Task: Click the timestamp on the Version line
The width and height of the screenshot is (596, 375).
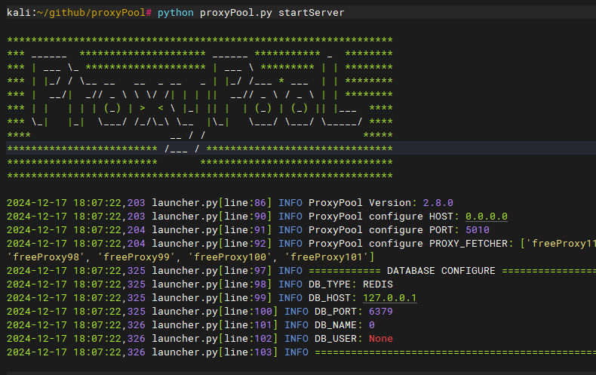Action: pyautogui.click(x=76, y=203)
